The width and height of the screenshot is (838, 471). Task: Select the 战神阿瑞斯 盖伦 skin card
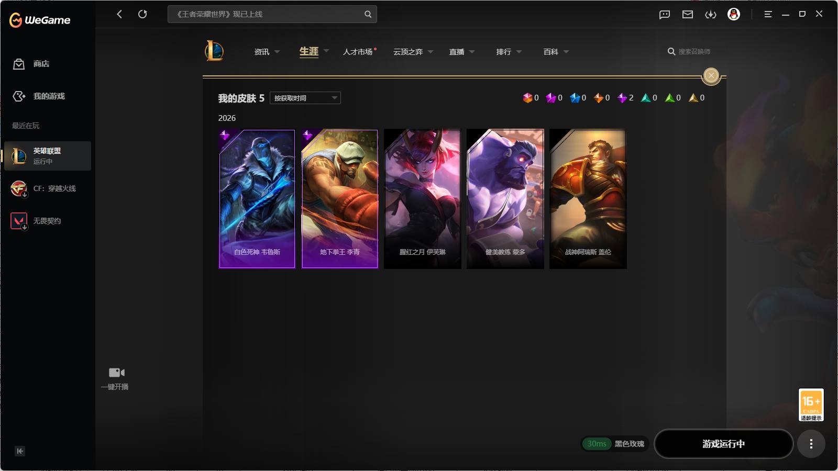588,199
